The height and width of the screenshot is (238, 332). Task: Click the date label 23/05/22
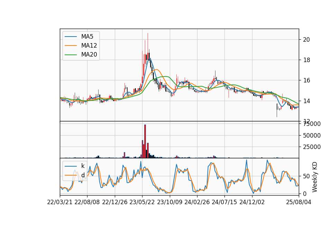pos(142,202)
